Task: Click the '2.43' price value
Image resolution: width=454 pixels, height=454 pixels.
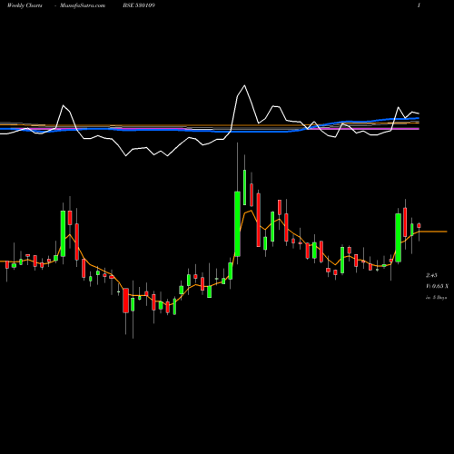Action: pos(431,275)
